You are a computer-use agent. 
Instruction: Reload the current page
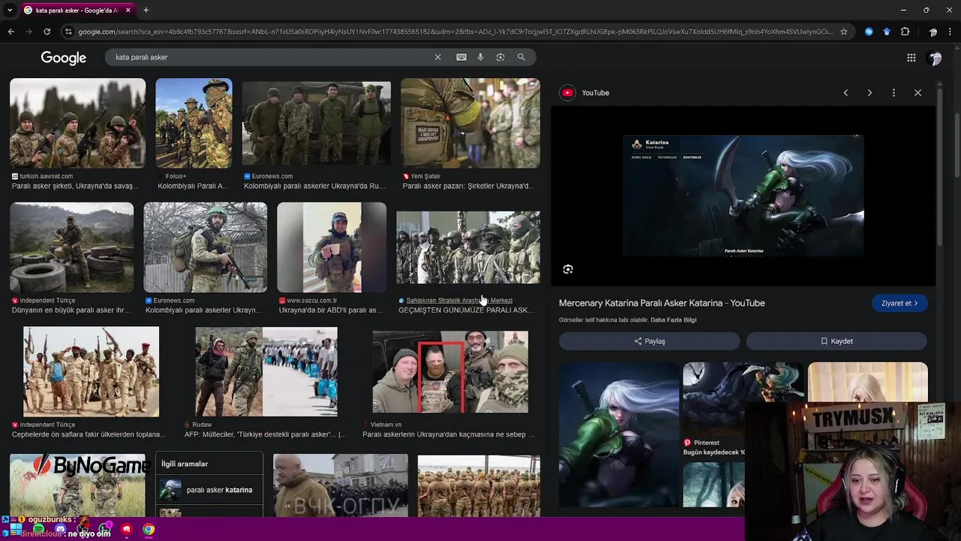tap(47, 32)
